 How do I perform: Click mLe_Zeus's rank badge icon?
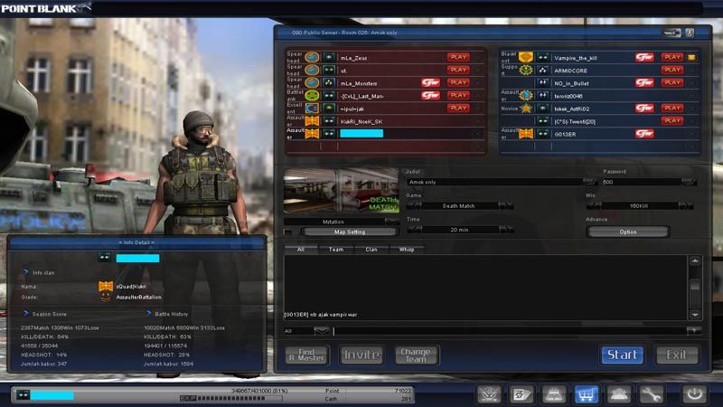[328, 57]
